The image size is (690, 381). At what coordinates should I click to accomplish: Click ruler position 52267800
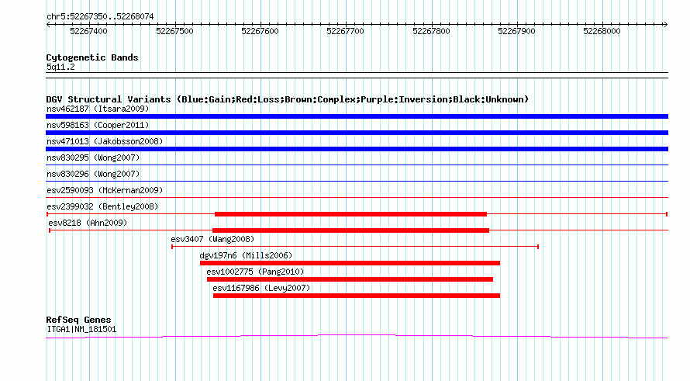pos(431,31)
